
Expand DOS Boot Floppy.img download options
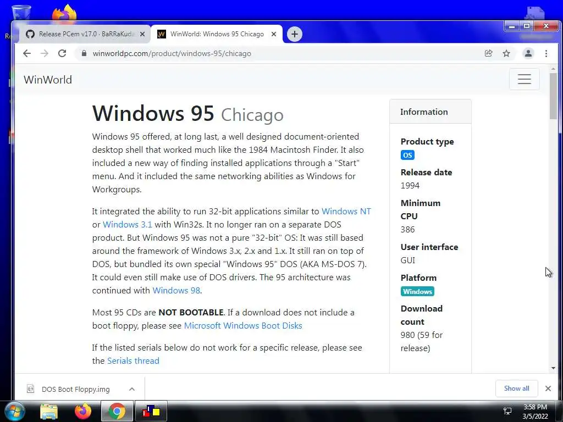point(132,389)
